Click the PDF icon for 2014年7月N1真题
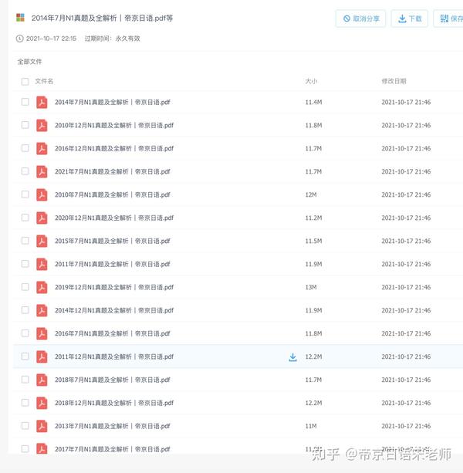This screenshot has width=463, height=473. coord(42,103)
